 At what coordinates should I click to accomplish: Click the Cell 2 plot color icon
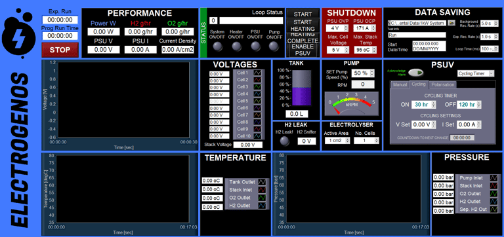[x=258, y=80]
